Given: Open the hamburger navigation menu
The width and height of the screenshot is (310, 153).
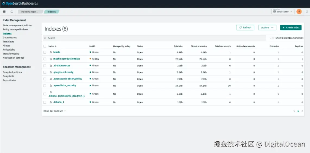Looking at the screenshot, I should coord(4,12).
